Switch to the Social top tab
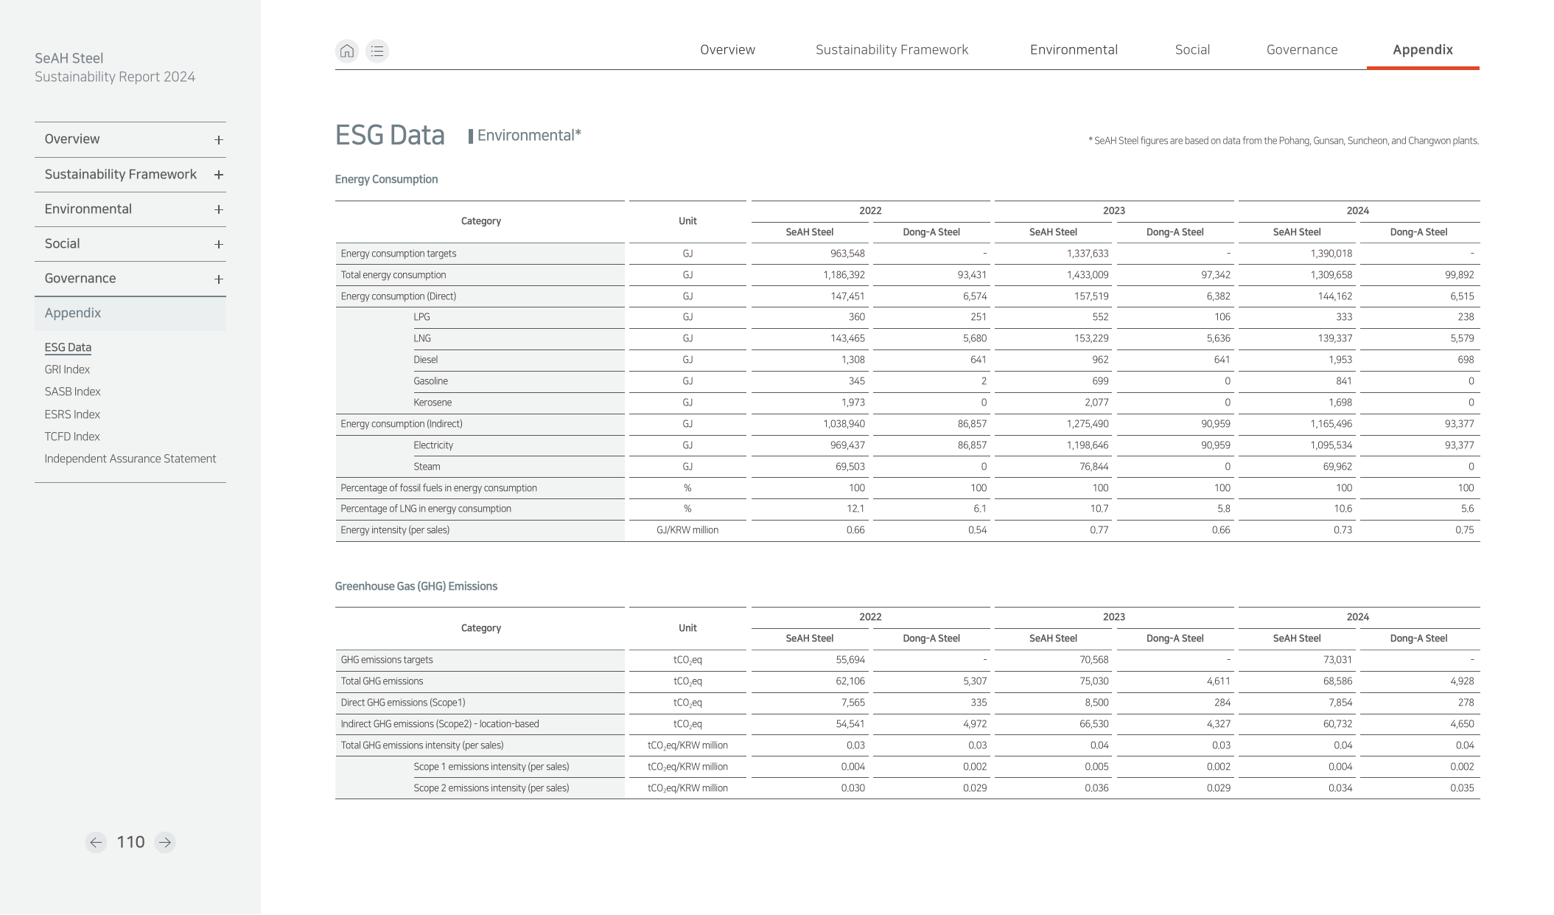Image resolution: width=1554 pixels, height=915 pixels. pos(1192,50)
